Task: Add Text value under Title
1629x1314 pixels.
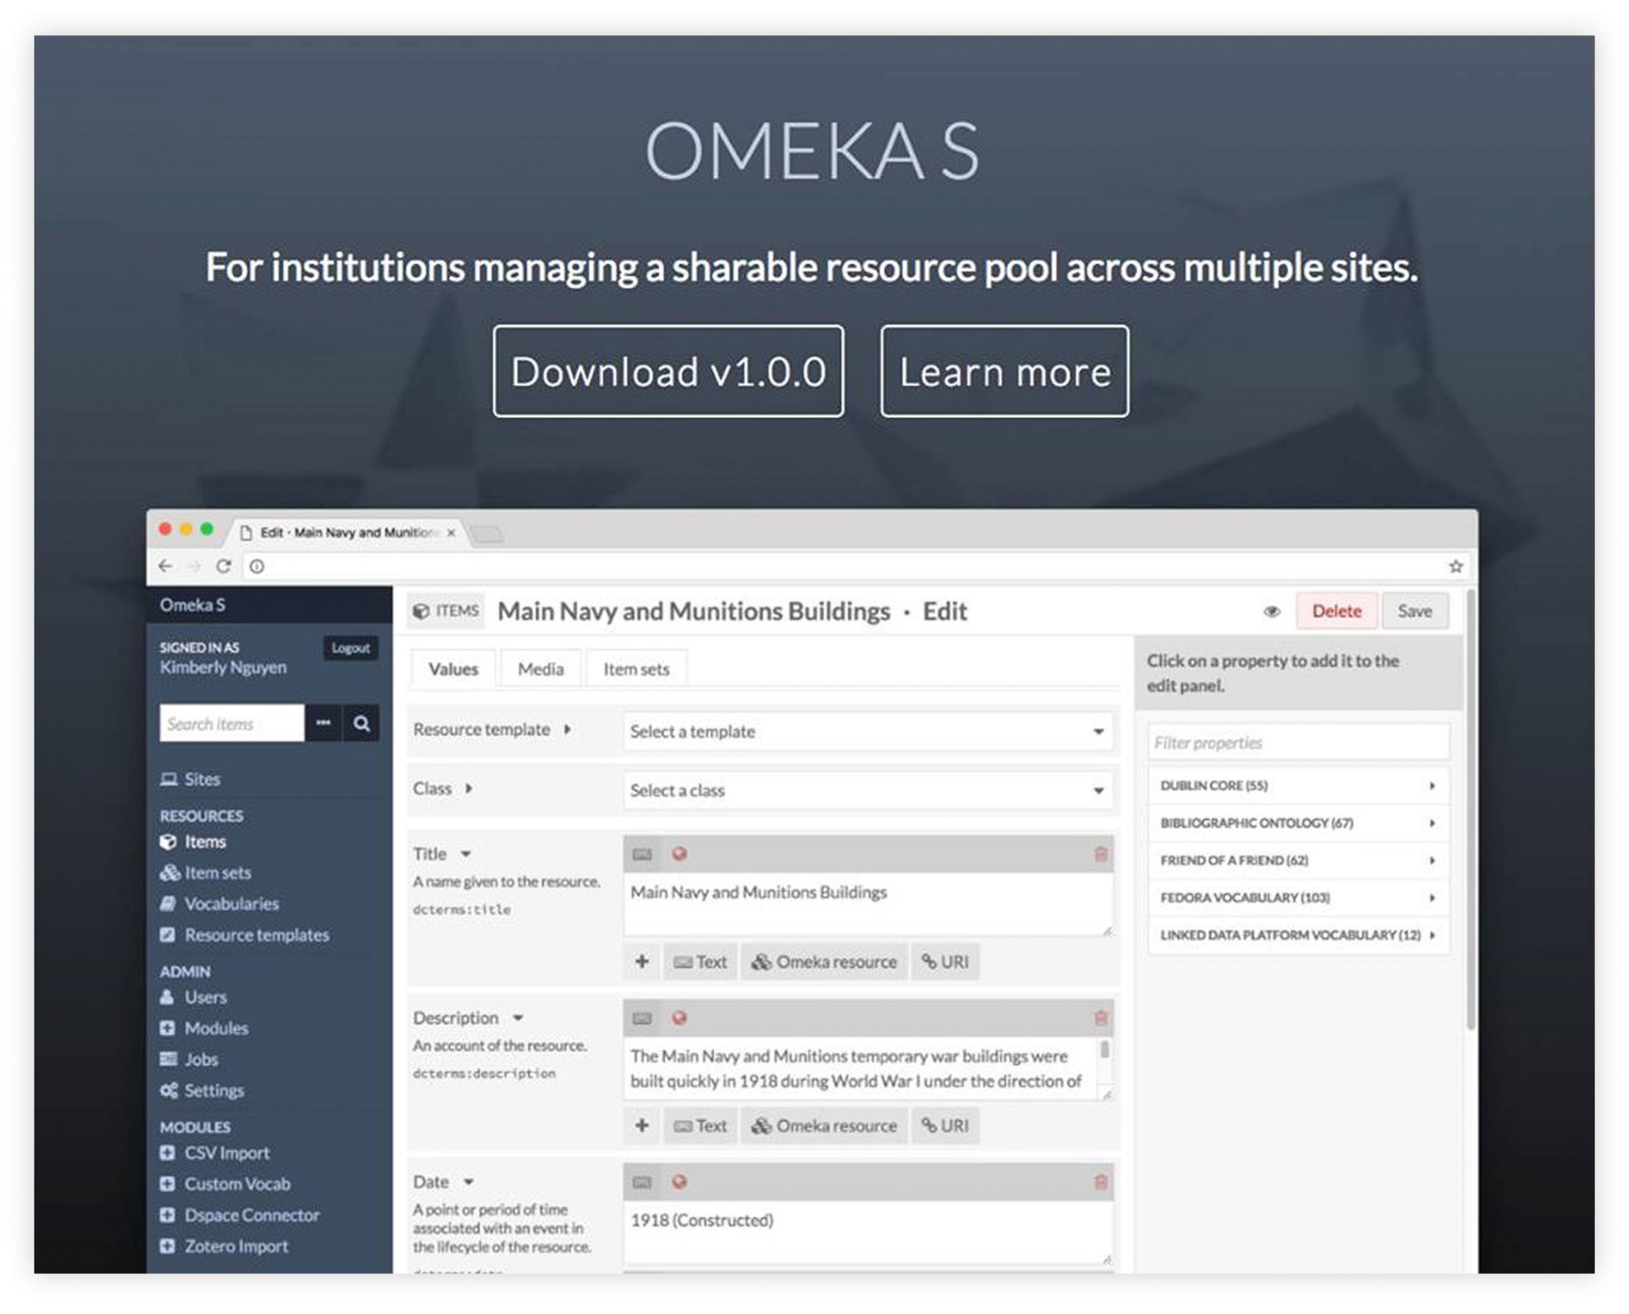Action: coord(700,961)
